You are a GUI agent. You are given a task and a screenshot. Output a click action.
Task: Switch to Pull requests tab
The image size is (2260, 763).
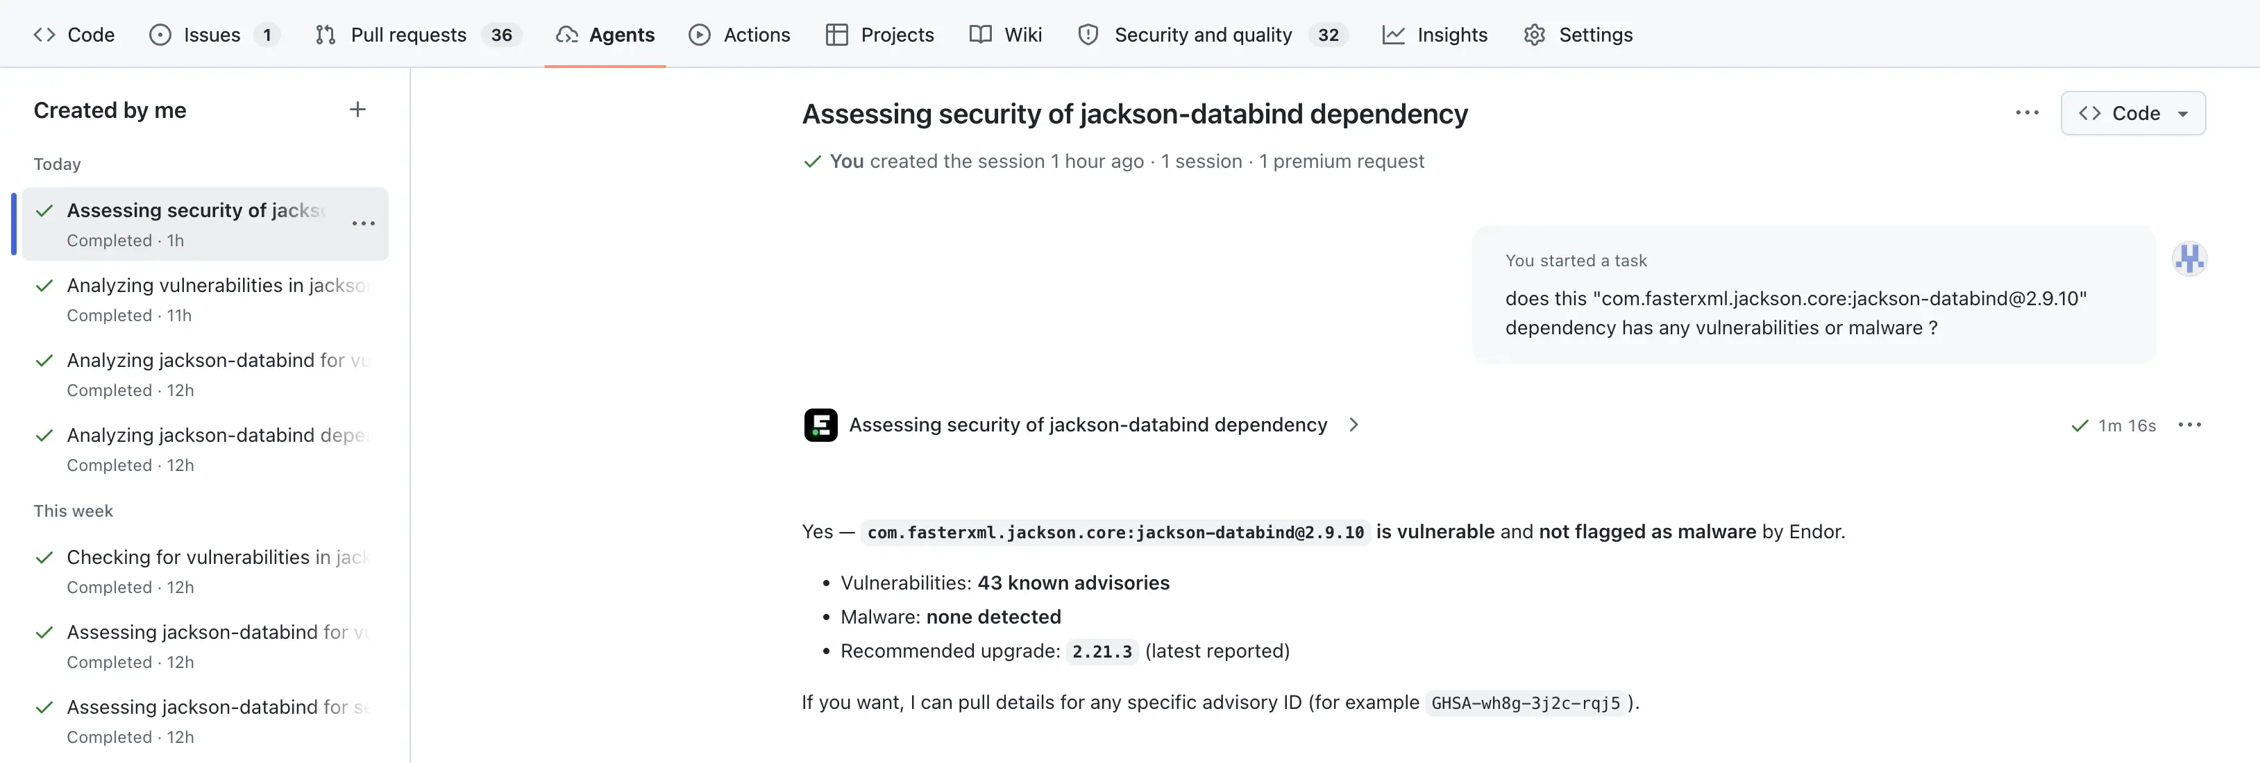click(418, 34)
